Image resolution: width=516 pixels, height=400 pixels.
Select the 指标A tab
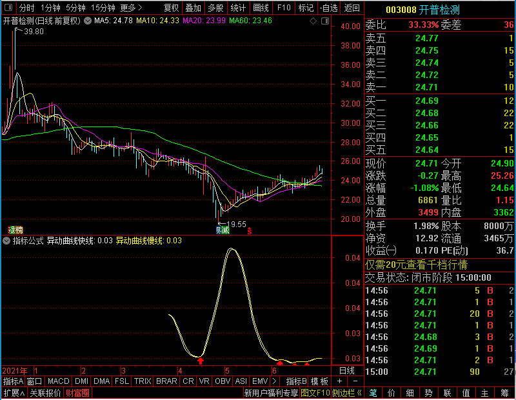(x=13, y=381)
